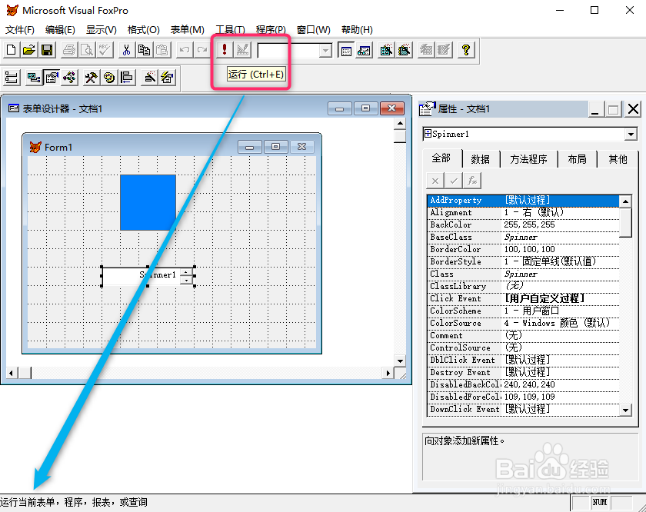Click the properties list scroll down arrow
646x512 pixels.
click(625, 410)
